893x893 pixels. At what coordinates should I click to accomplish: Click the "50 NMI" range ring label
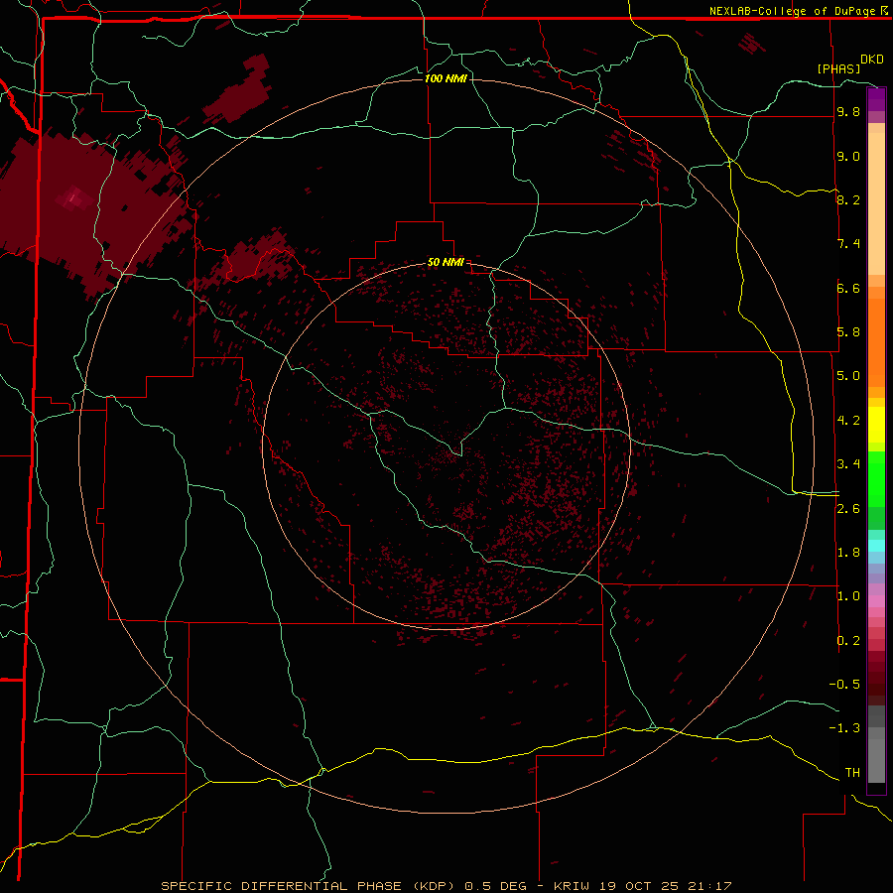click(x=446, y=262)
